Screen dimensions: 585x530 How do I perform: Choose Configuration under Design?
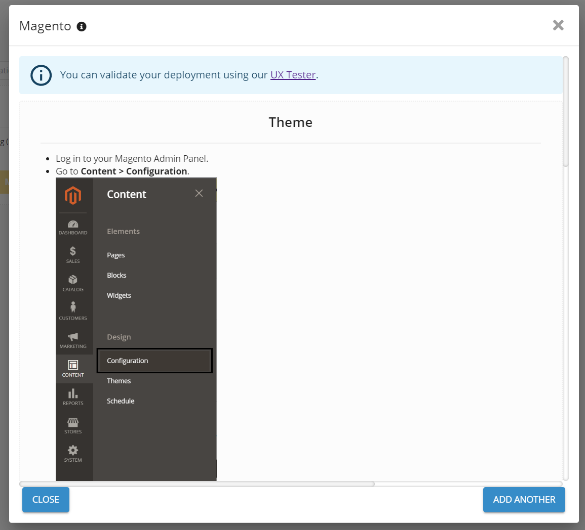tap(128, 361)
